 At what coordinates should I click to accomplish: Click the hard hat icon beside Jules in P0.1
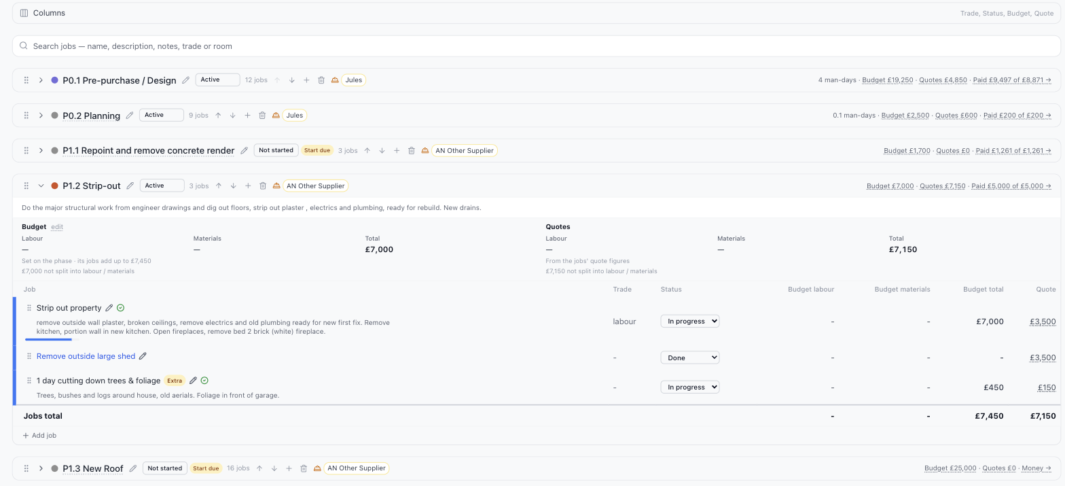coord(335,80)
